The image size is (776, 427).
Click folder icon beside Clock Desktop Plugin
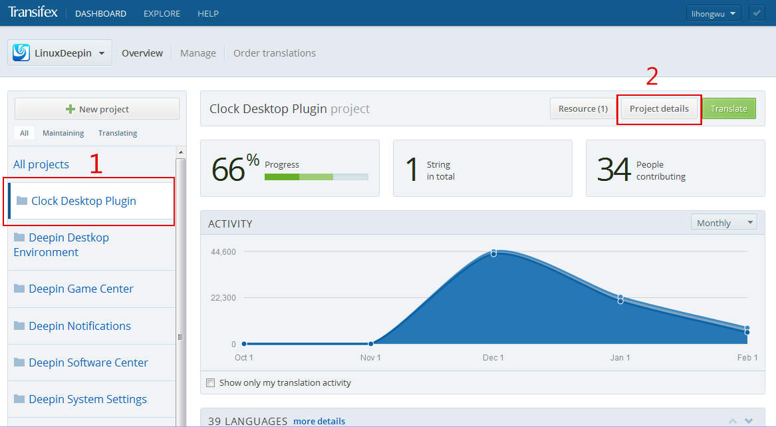(x=22, y=200)
